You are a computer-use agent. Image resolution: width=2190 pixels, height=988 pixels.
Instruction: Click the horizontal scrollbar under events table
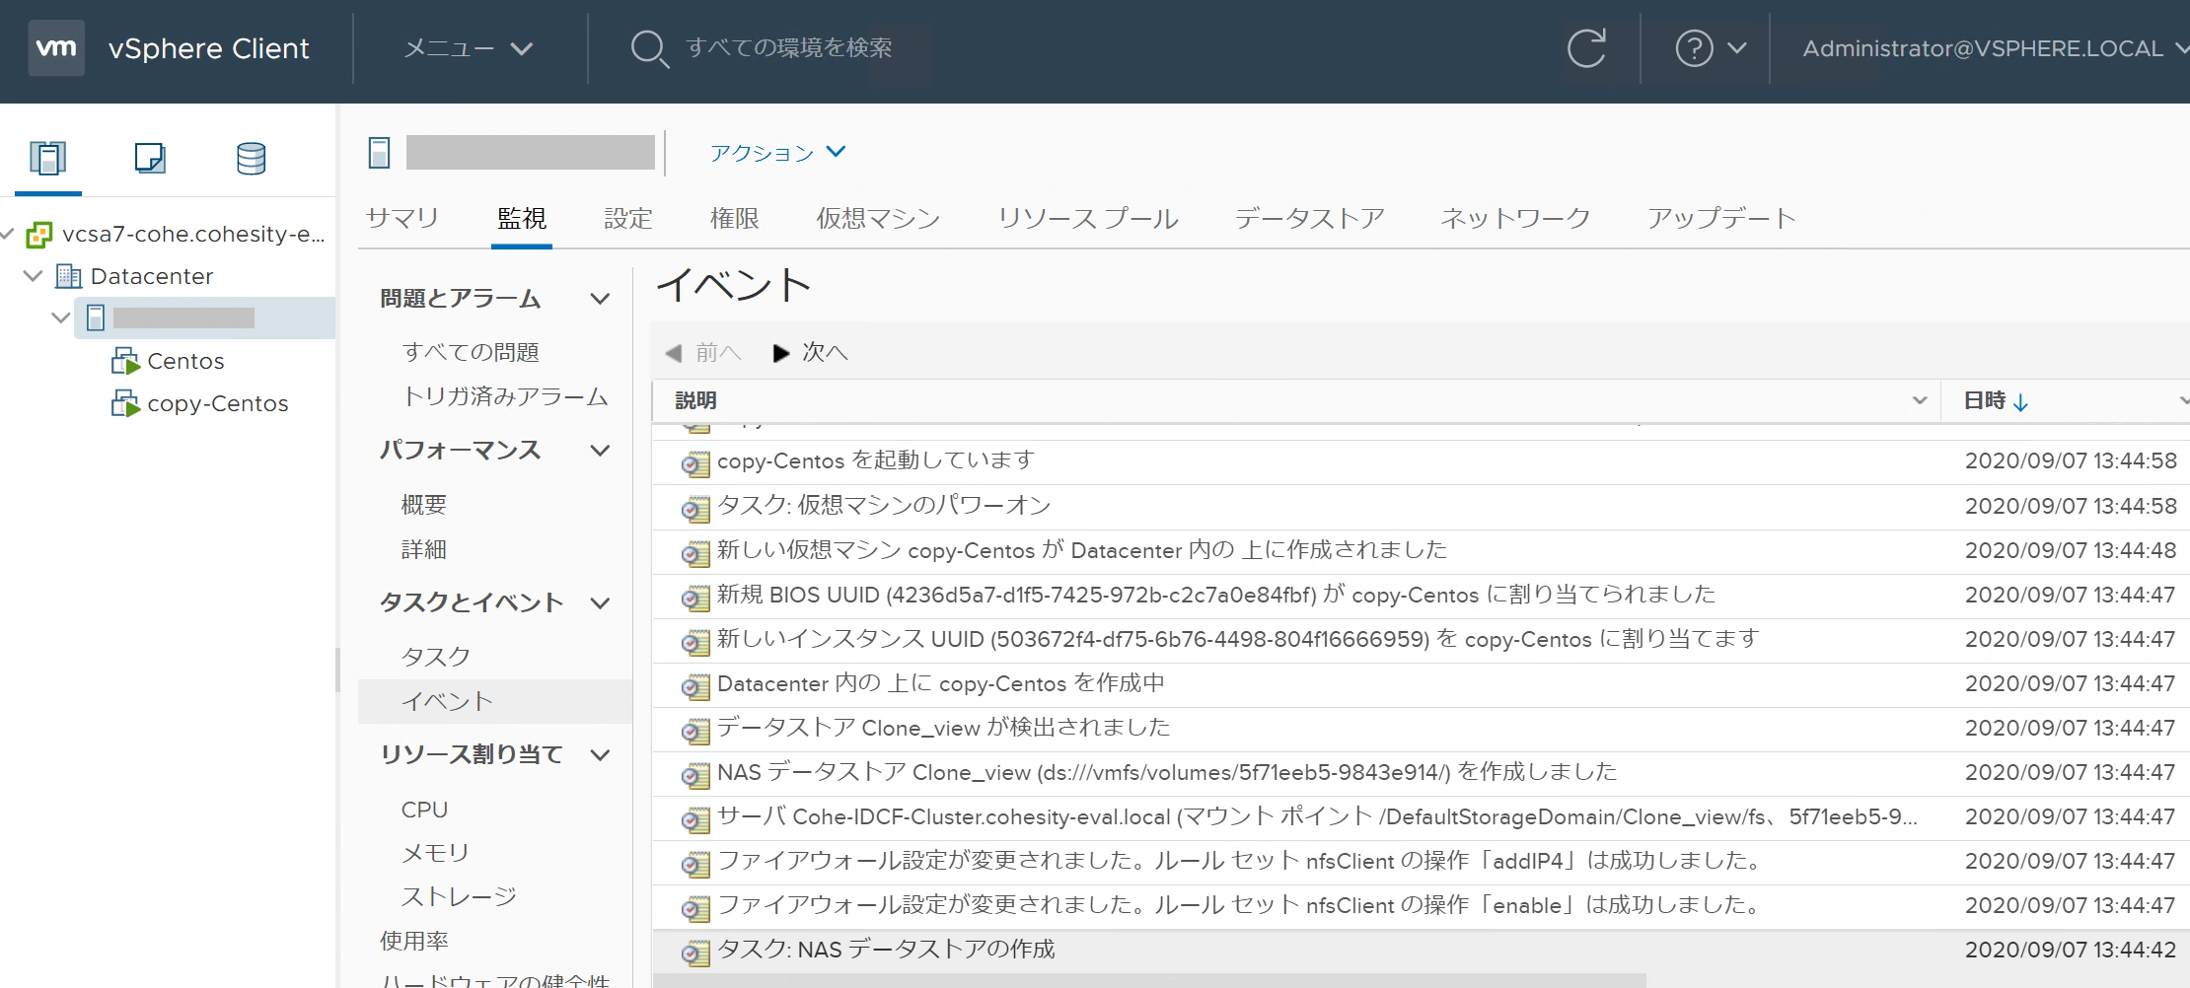coord(1149,981)
